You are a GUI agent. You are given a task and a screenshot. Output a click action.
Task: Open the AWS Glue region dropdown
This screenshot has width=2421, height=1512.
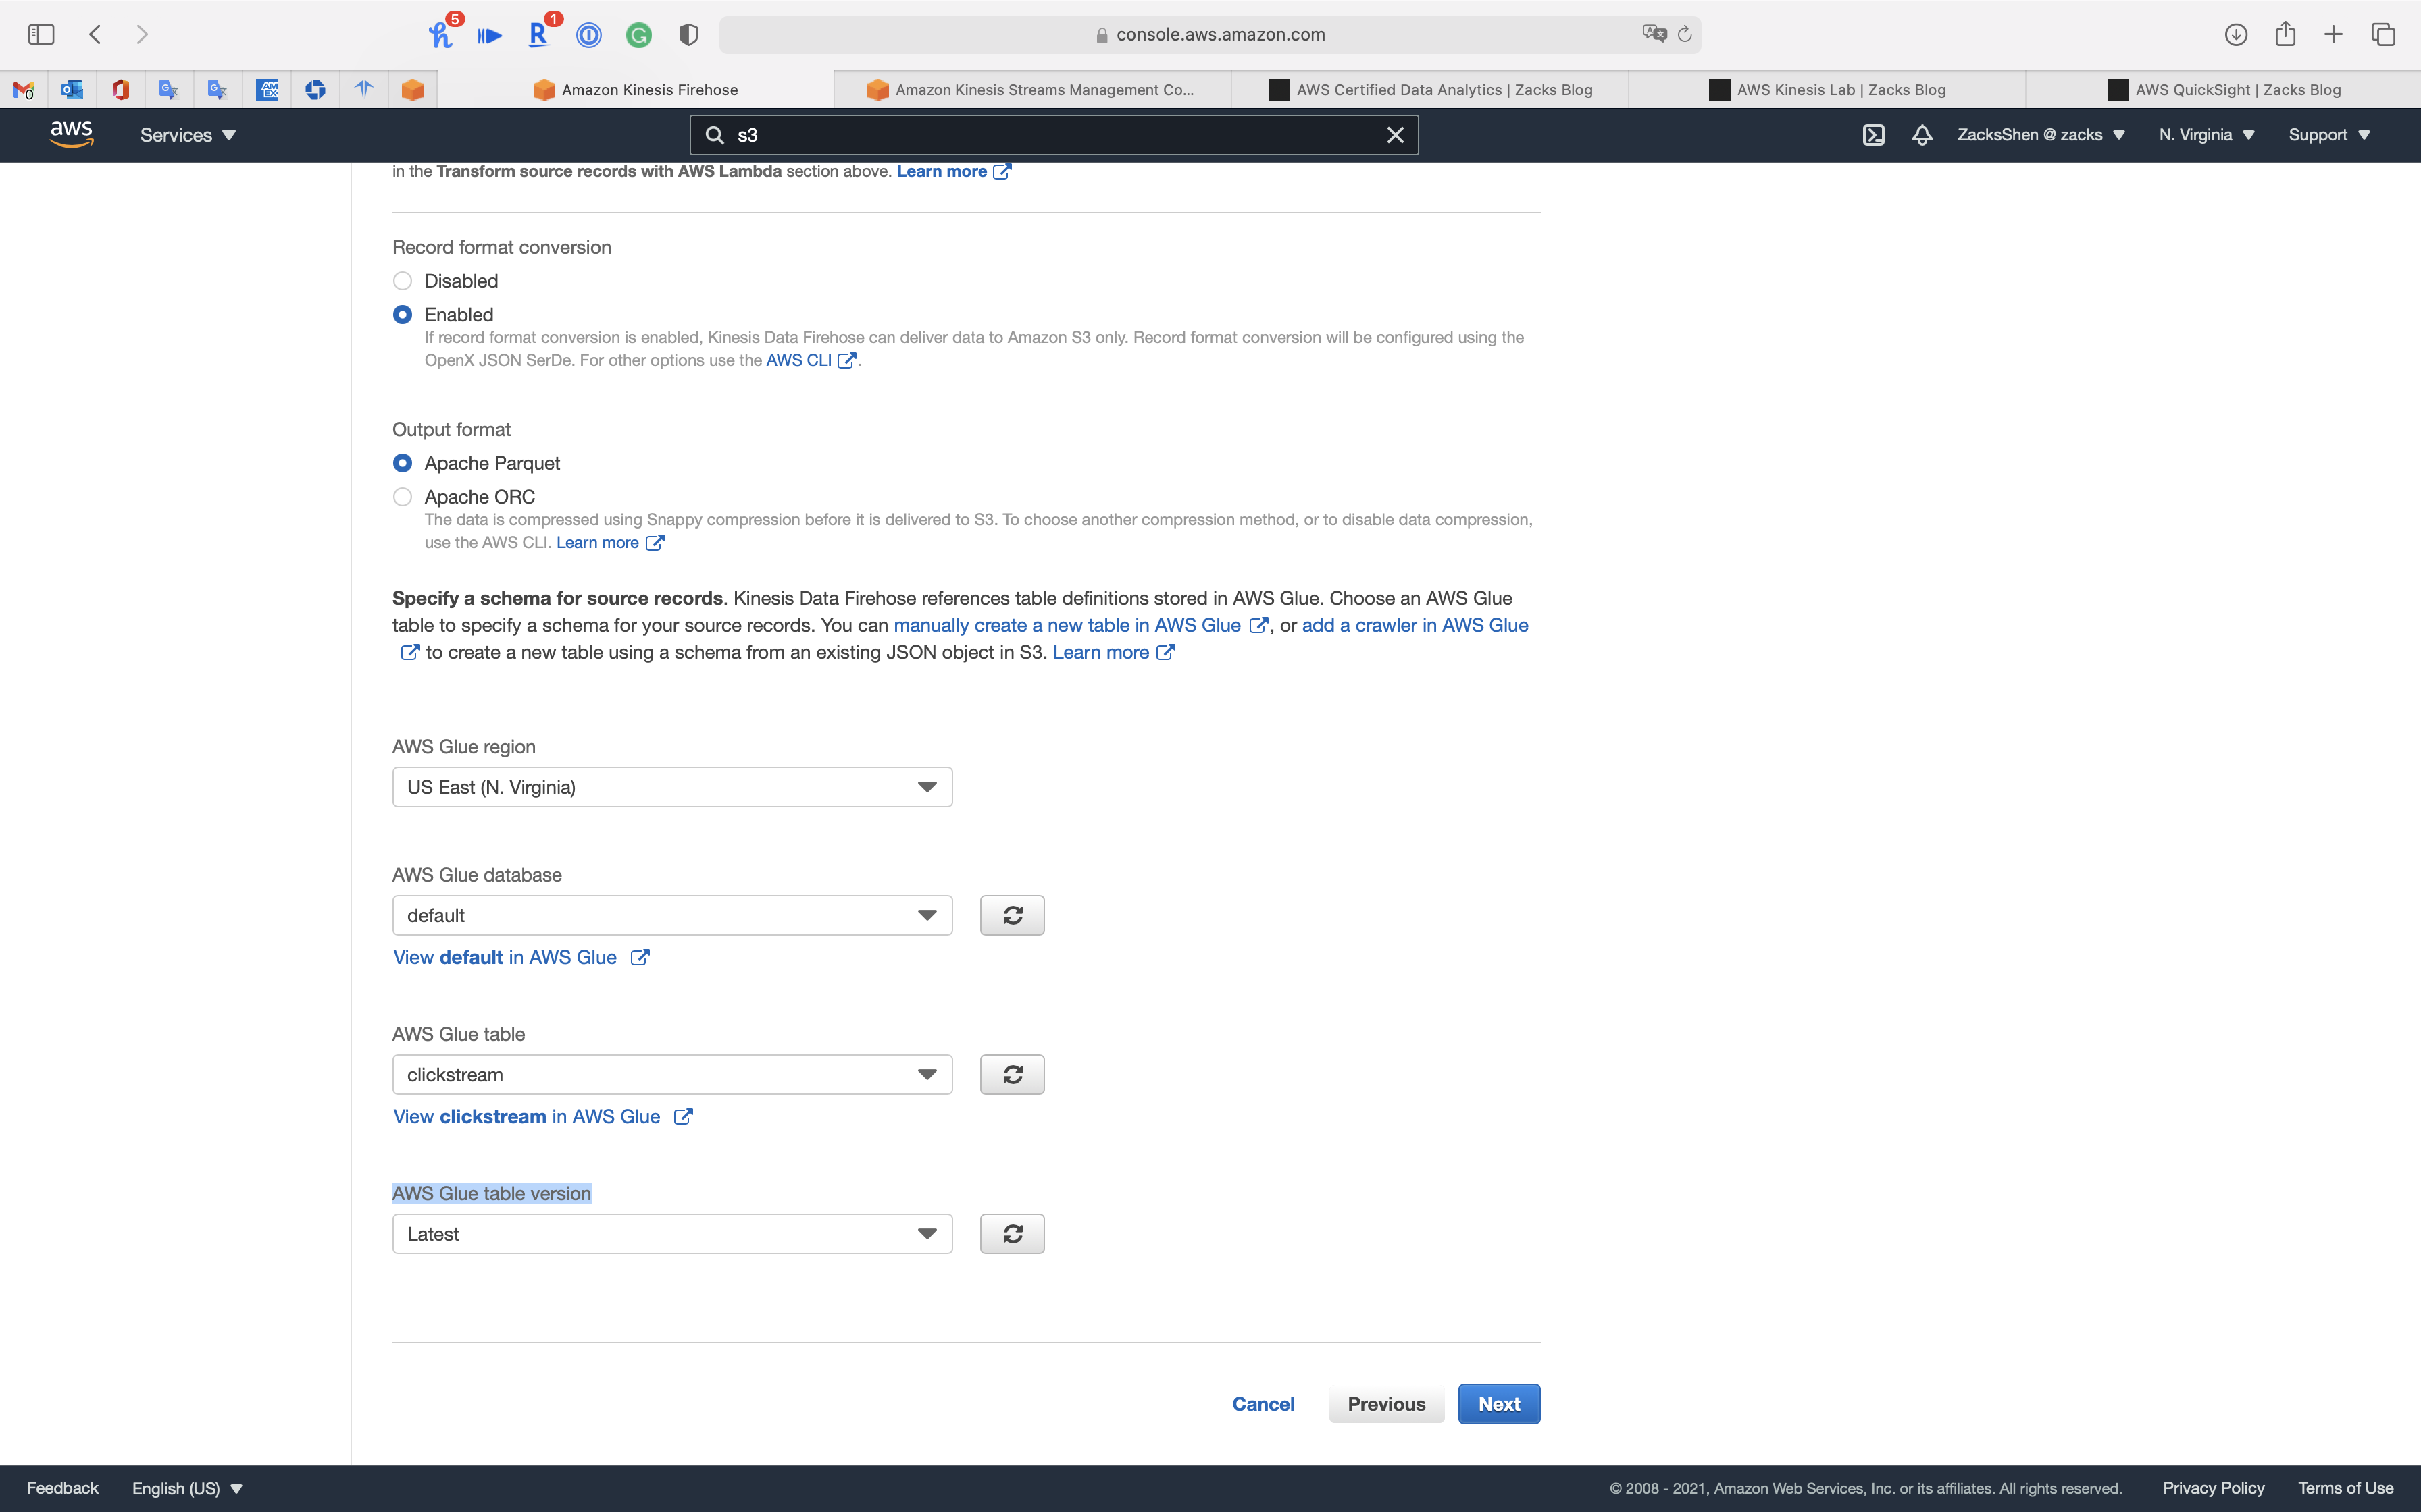click(x=671, y=787)
